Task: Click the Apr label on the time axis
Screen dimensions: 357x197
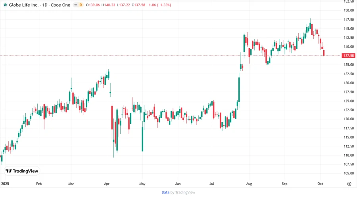Action: tap(106, 184)
